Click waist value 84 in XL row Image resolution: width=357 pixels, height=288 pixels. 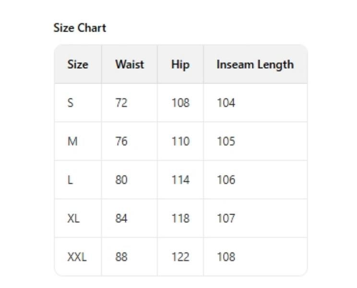(x=121, y=218)
